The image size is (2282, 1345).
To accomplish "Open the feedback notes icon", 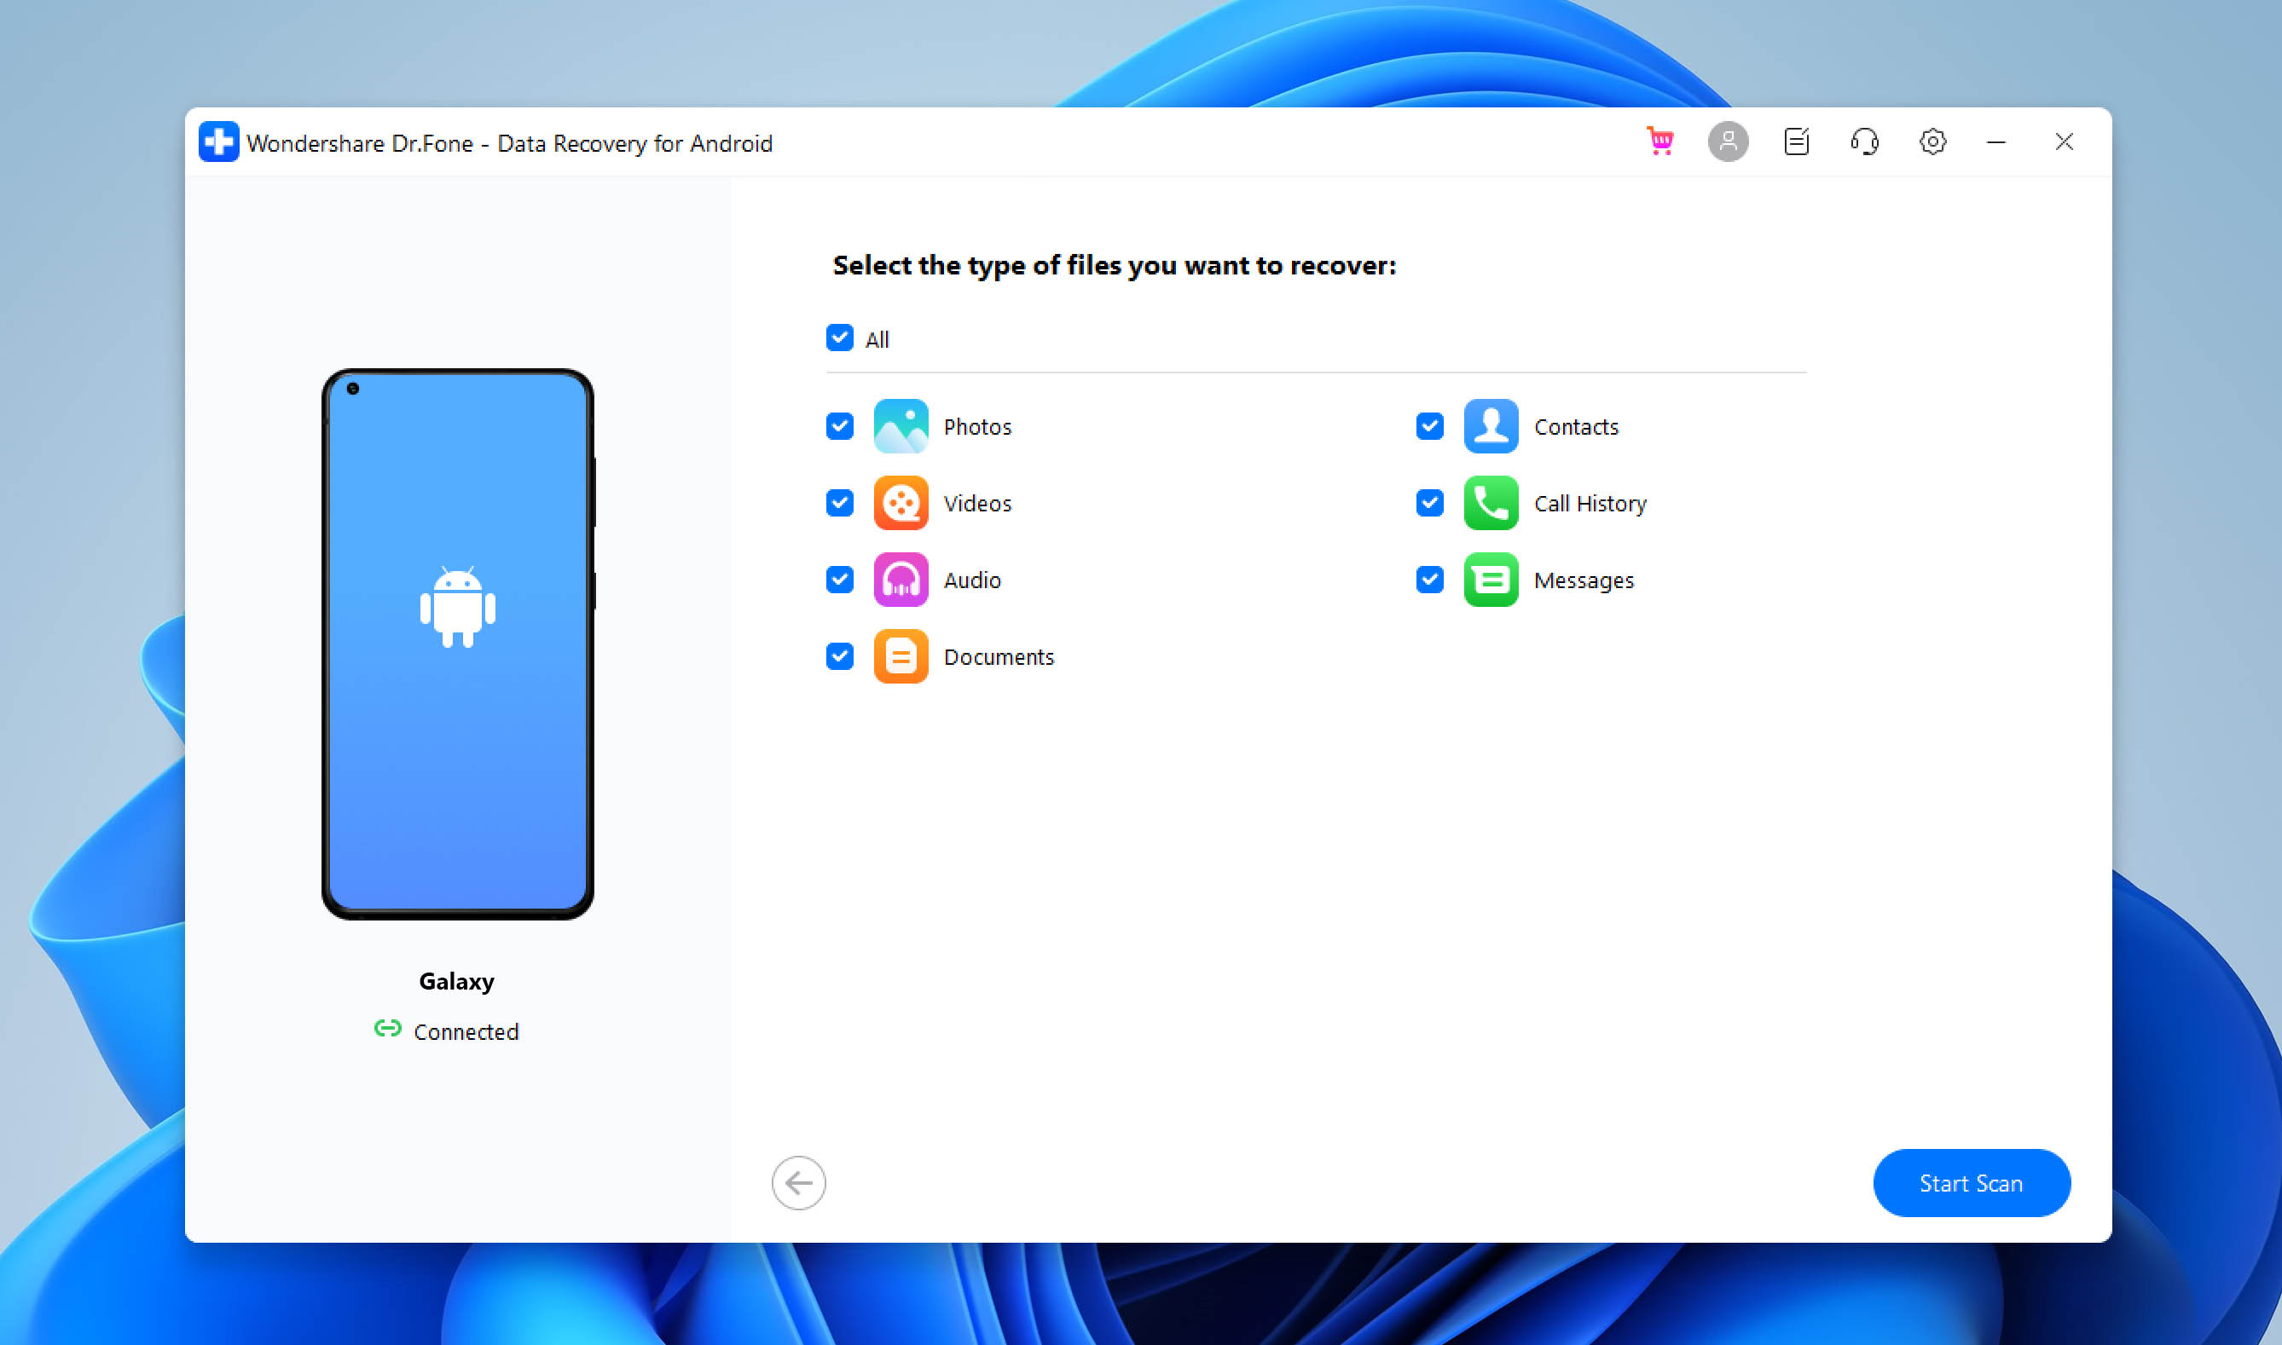I will point(1796,141).
